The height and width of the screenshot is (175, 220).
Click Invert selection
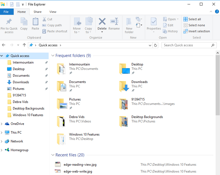(196, 31)
